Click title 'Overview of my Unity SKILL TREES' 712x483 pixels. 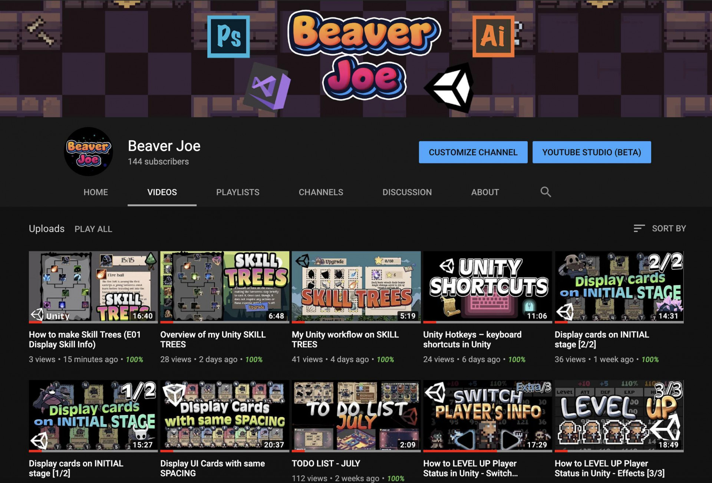click(x=213, y=340)
